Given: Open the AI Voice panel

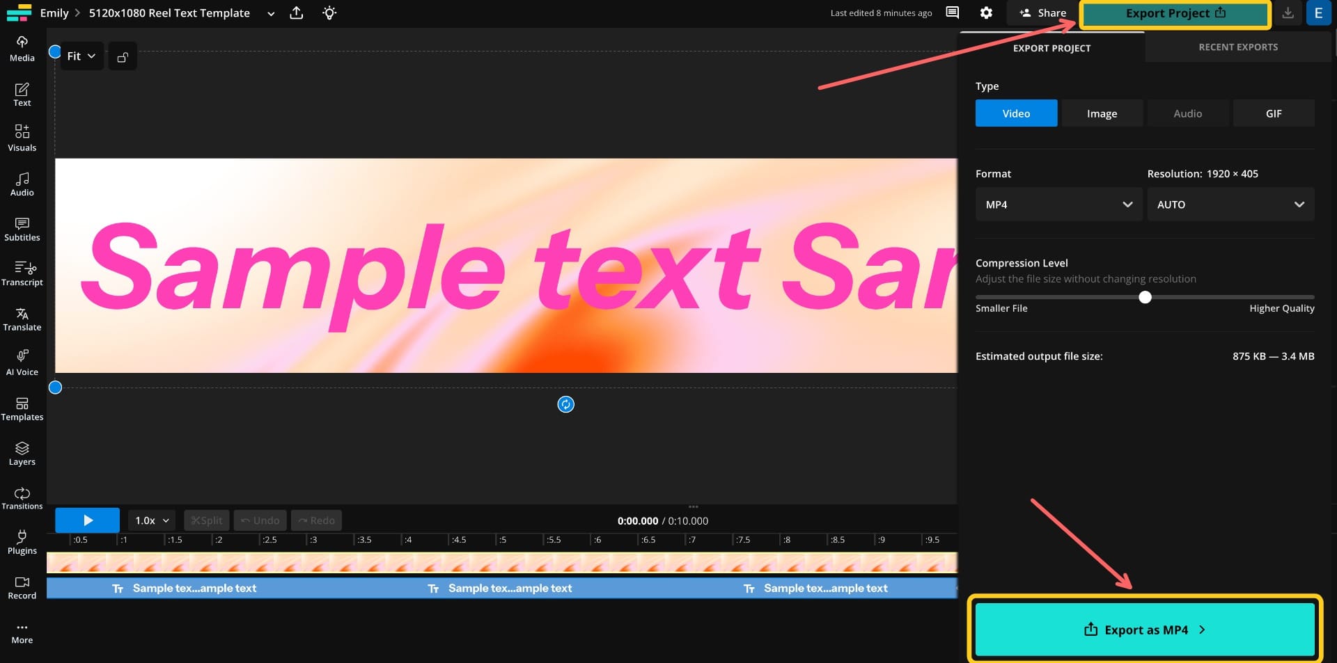Looking at the screenshot, I should 22,360.
